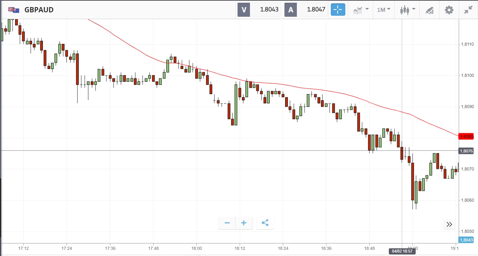Click the grey 1,8076 crosshair price label
Image resolution: width=478 pixels, height=256 pixels.
coord(466,151)
